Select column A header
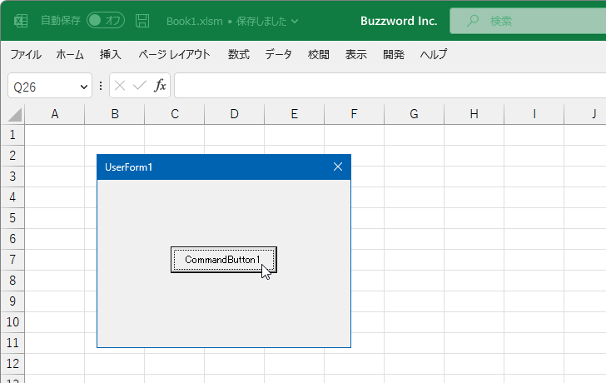Image resolution: width=606 pixels, height=383 pixels. coord(54,114)
